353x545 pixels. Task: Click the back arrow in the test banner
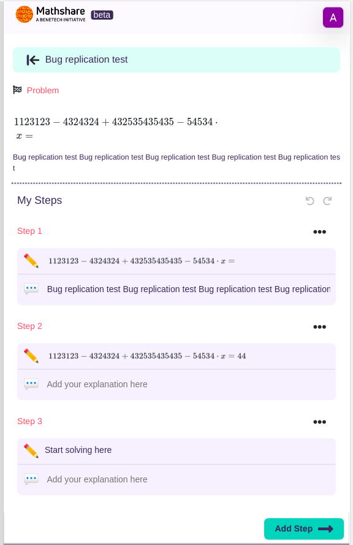click(32, 60)
